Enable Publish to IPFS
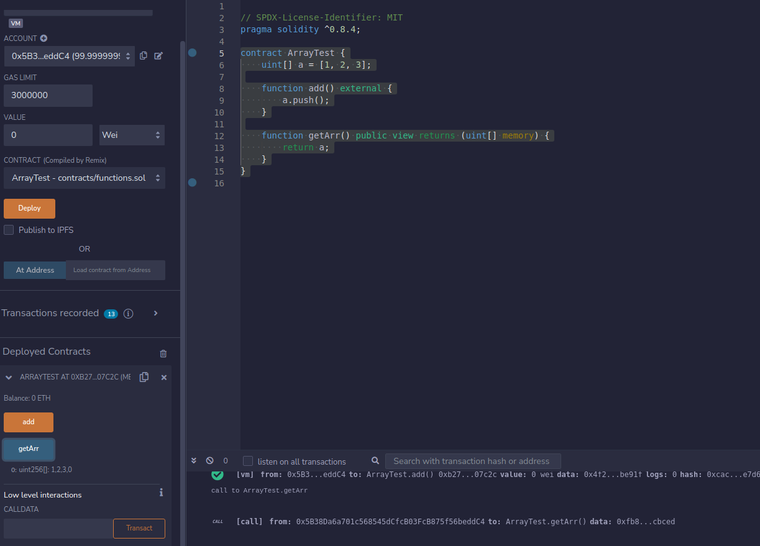 tap(9, 230)
